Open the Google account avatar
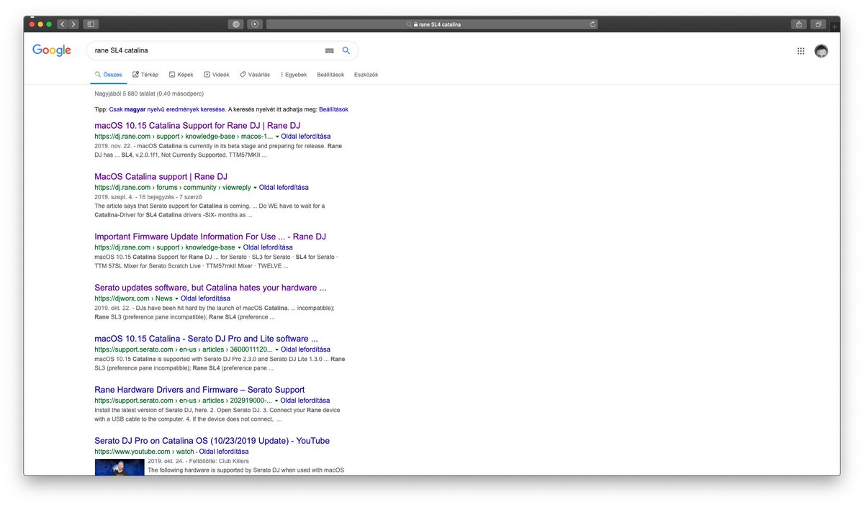Viewport: 864px width, 507px height. tap(822, 51)
